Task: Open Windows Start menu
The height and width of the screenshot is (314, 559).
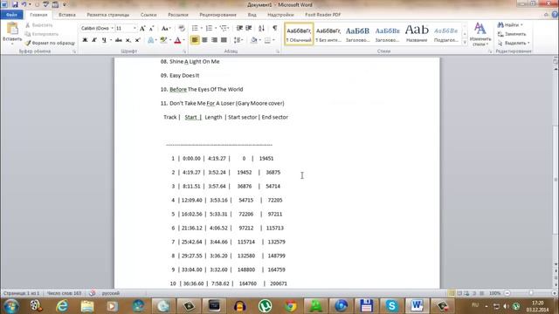Action: tap(11, 306)
